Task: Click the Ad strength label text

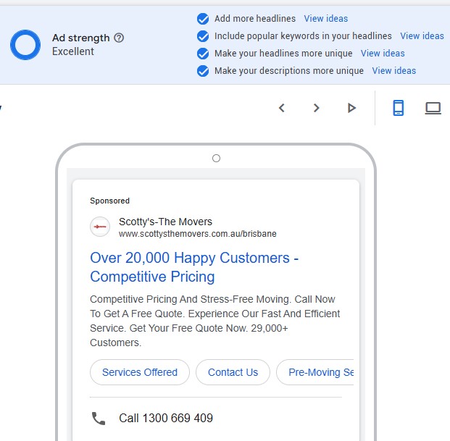Action: tap(80, 38)
